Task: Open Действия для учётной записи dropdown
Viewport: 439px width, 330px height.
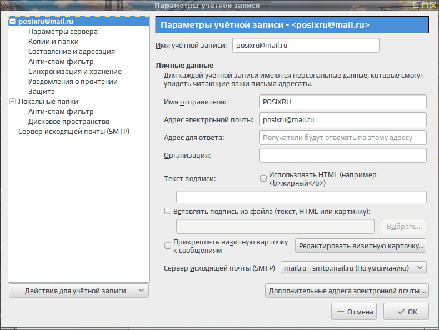Action: [79, 291]
